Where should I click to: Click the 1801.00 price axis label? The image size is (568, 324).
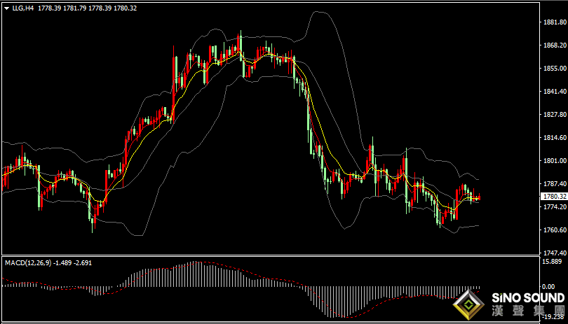(555, 161)
